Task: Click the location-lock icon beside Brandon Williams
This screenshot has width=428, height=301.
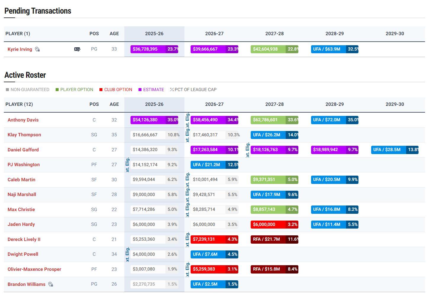Action: [51, 284]
